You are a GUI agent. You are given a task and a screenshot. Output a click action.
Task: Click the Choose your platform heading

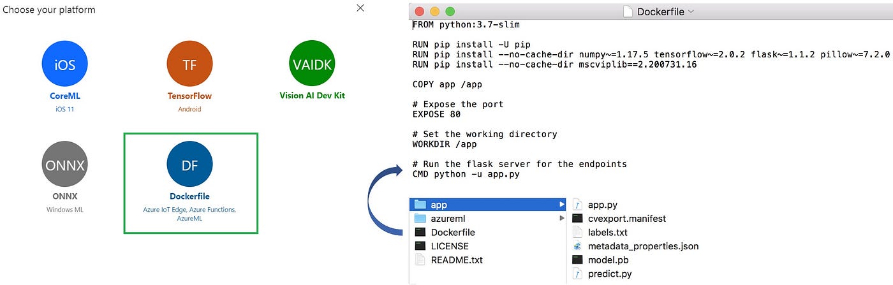(48, 10)
